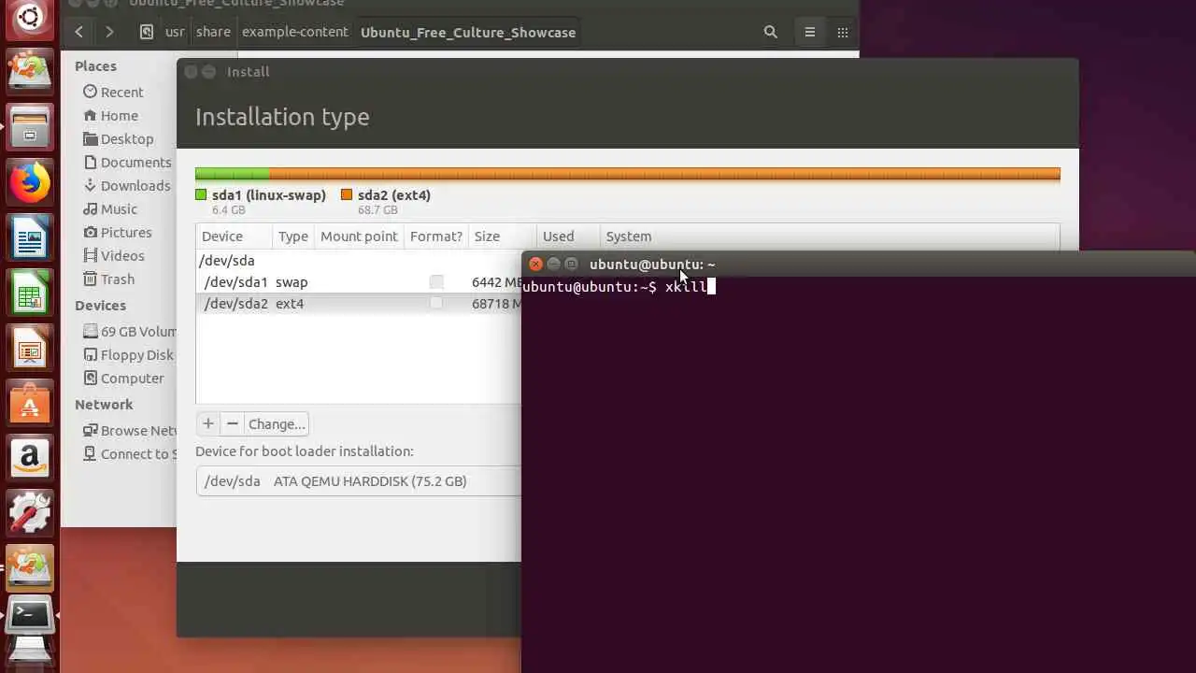Switch to the Terminal dock icon
The image size is (1196, 673).
click(x=30, y=614)
